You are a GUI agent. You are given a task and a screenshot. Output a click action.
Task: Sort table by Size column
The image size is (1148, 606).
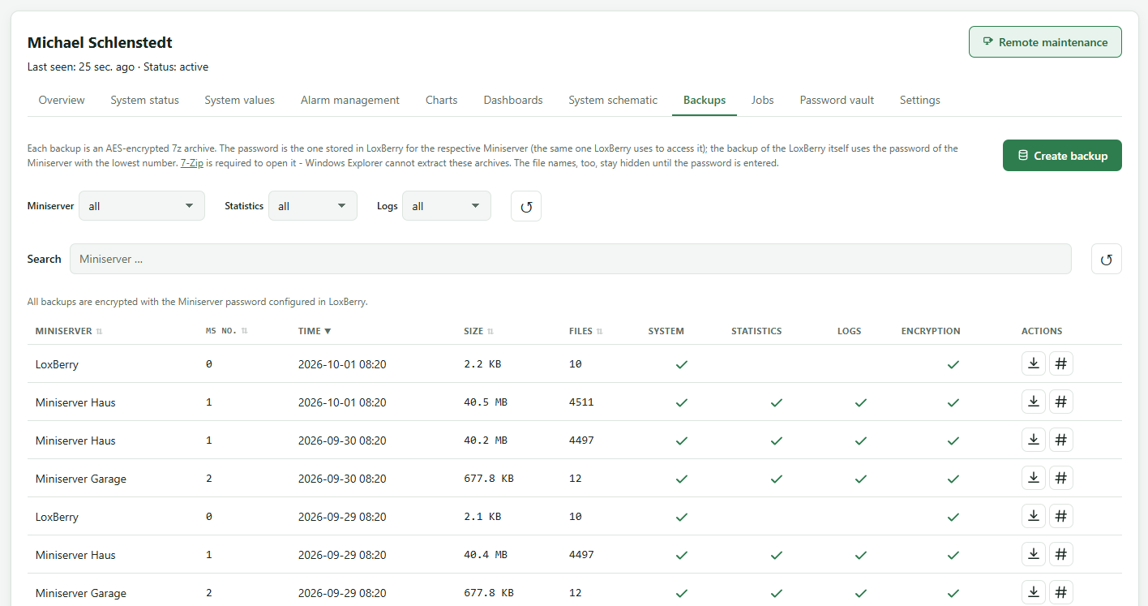478,331
